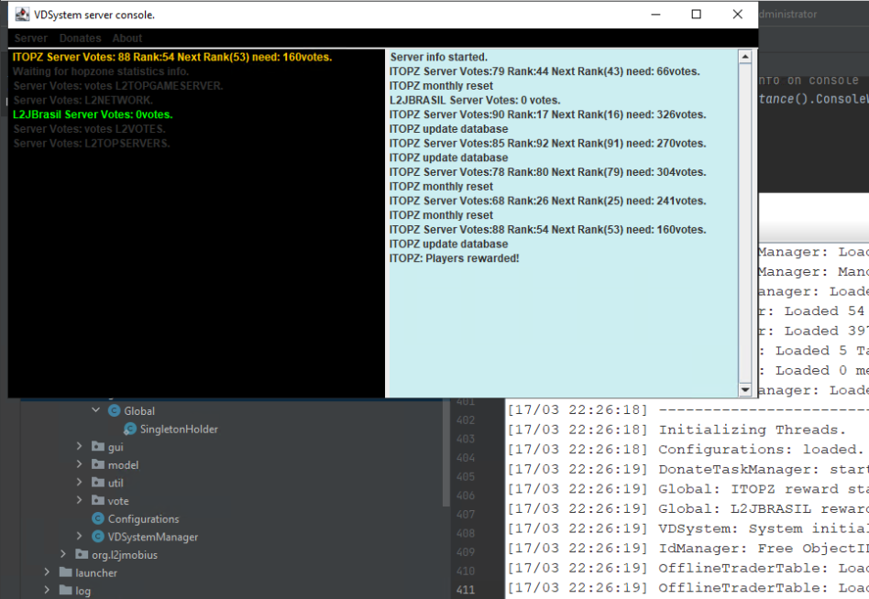Select VDSystemManager tree item label

[x=153, y=537]
